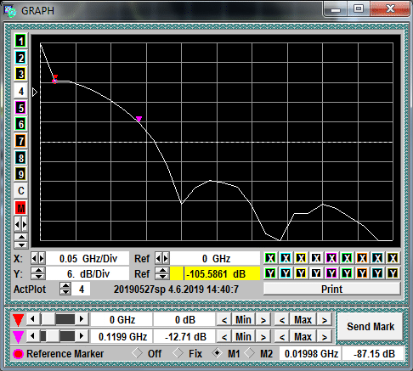Adjust X GHz/Div stepper arrows
413x371 pixels.
pos(38,258)
